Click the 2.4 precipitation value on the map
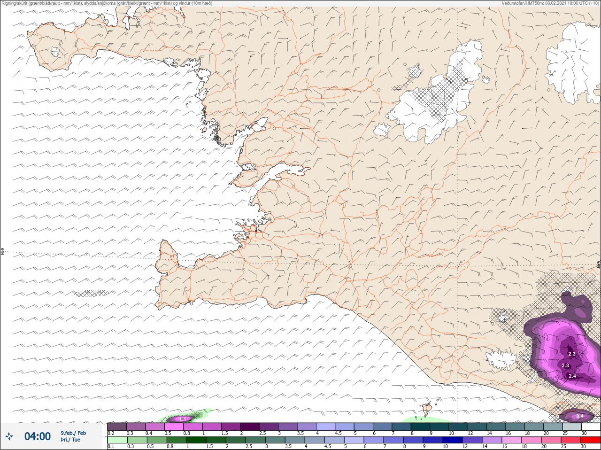The width and height of the screenshot is (601, 450). (x=572, y=376)
